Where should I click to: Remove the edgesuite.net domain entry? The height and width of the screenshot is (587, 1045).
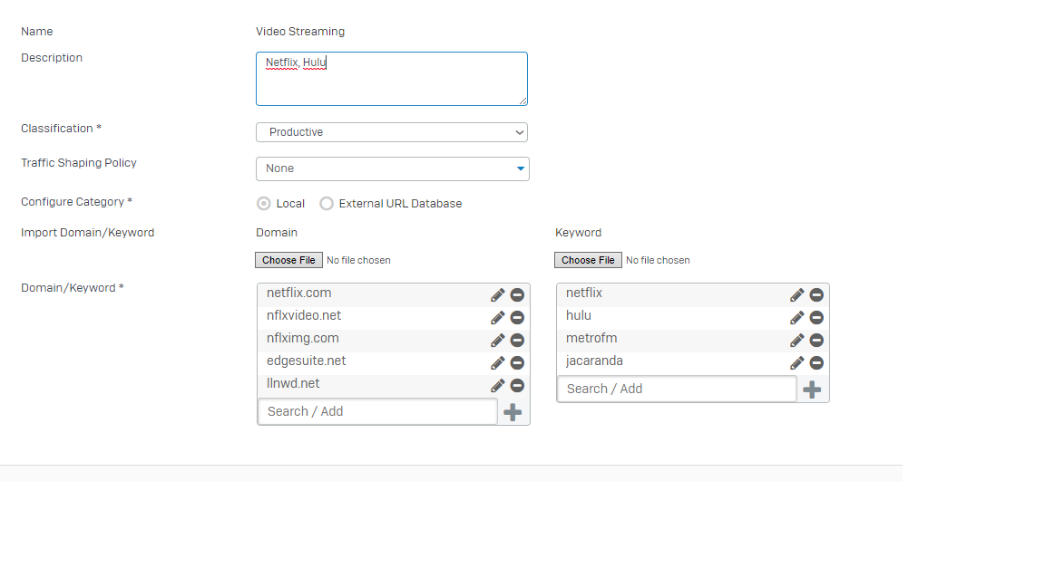click(x=517, y=362)
